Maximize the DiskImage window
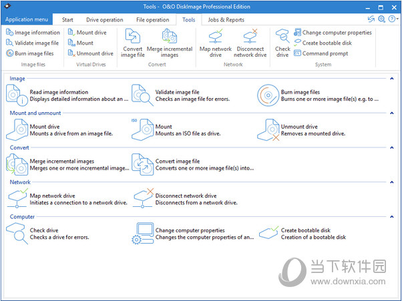Viewport: 402px width, 301px height. coord(381,7)
